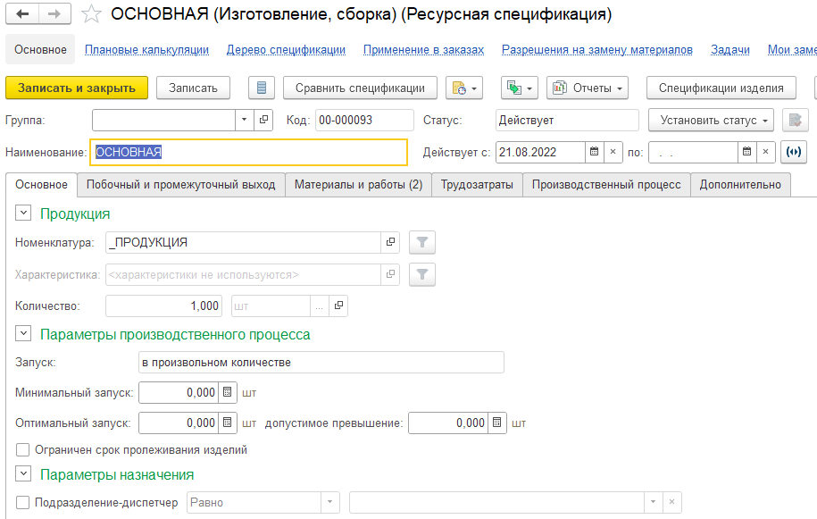Open calendar picker for Действует с date
Image resolution: width=817 pixels, height=519 pixels.
[x=594, y=152]
